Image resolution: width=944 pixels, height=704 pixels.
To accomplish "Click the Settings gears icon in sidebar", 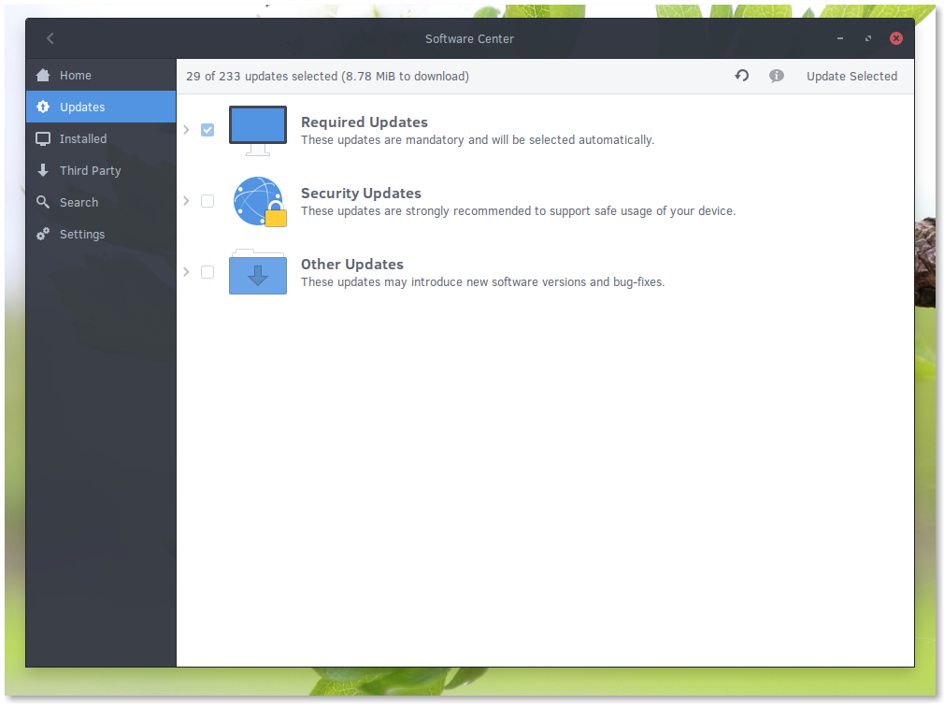I will [x=43, y=235].
